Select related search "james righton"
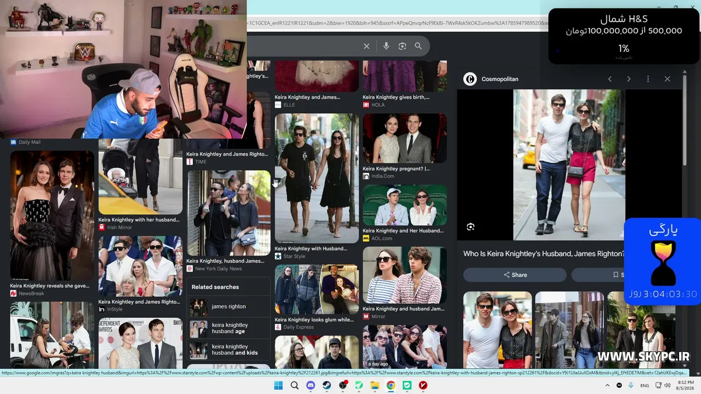The image size is (701, 394). pyautogui.click(x=229, y=307)
